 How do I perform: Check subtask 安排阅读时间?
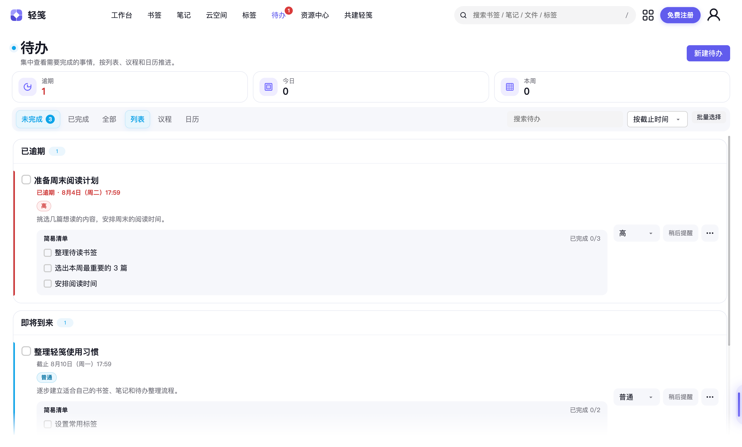[47, 284]
